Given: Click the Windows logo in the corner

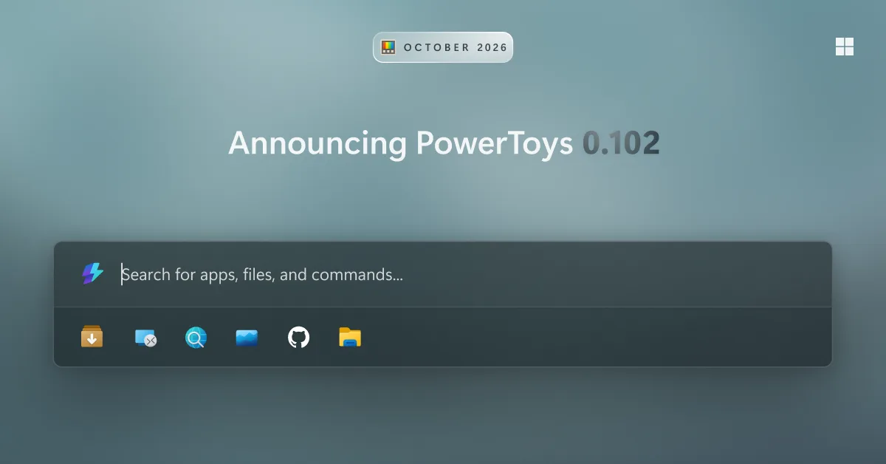Looking at the screenshot, I should point(845,47).
